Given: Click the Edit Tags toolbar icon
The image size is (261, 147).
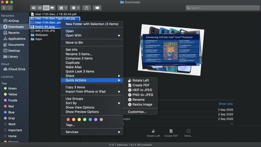Looking at the screenshot, I should click(97, 8).
